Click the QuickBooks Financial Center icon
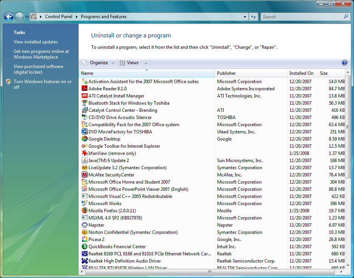 [84, 246]
